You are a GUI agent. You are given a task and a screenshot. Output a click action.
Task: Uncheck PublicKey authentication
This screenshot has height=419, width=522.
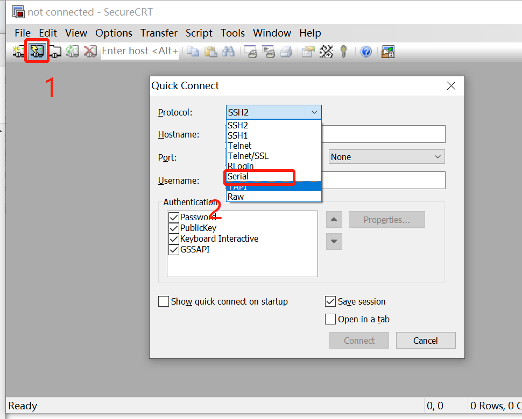coord(174,228)
